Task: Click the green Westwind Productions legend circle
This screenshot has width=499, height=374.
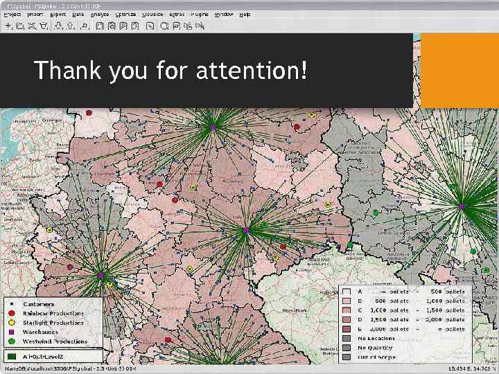Action: coord(12,341)
